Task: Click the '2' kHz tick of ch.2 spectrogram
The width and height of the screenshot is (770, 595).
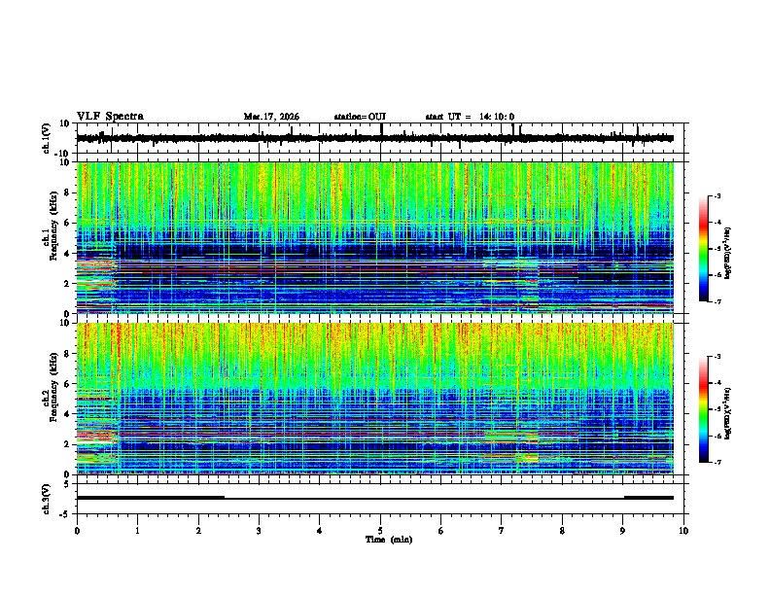Action: point(67,444)
